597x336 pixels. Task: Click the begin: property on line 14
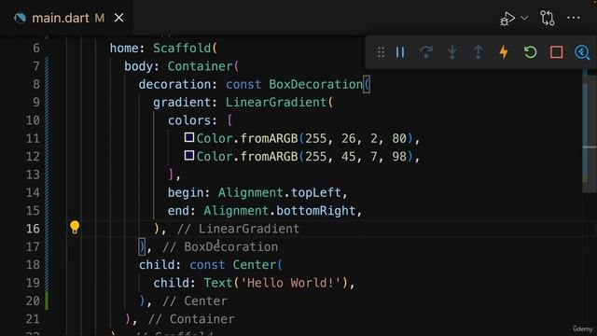(x=188, y=192)
